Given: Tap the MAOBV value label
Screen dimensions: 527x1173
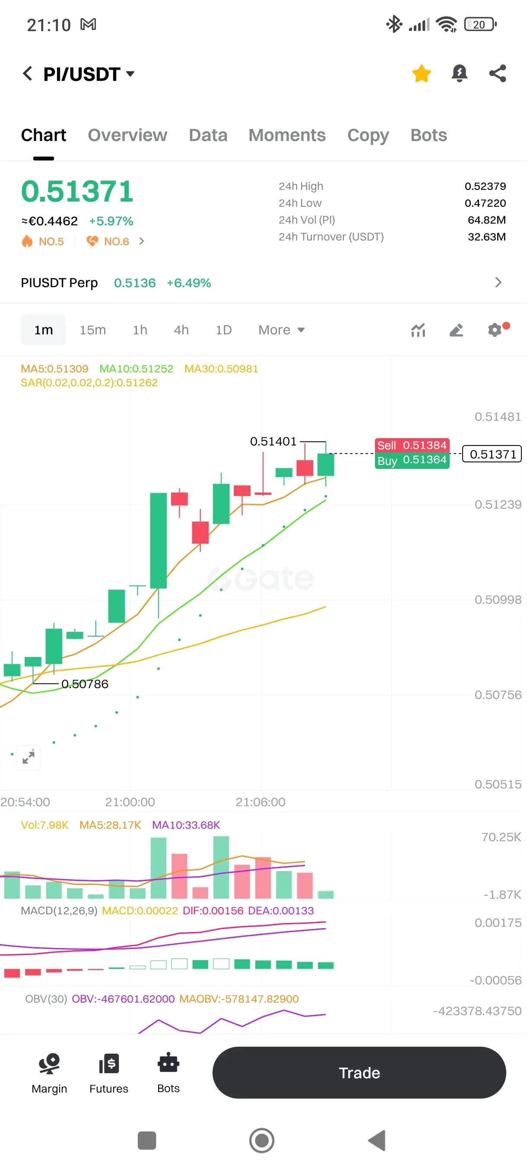Looking at the screenshot, I should pyautogui.click(x=239, y=999).
